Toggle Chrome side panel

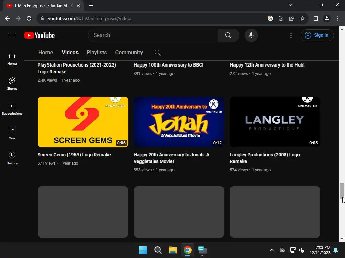pos(316,19)
